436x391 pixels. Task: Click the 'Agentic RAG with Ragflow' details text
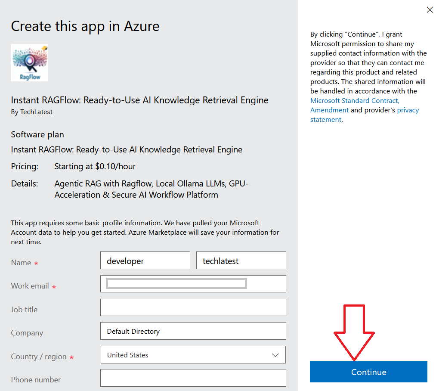(152, 189)
